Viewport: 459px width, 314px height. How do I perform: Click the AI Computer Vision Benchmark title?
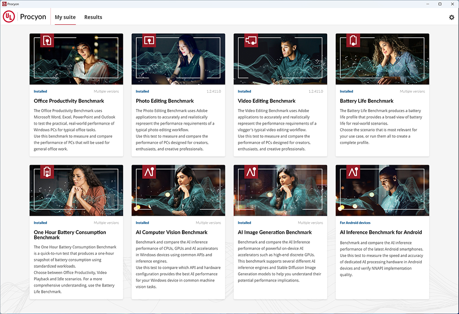[x=172, y=232]
